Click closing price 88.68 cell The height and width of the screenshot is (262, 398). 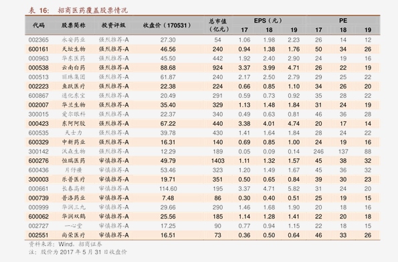coord(168,68)
